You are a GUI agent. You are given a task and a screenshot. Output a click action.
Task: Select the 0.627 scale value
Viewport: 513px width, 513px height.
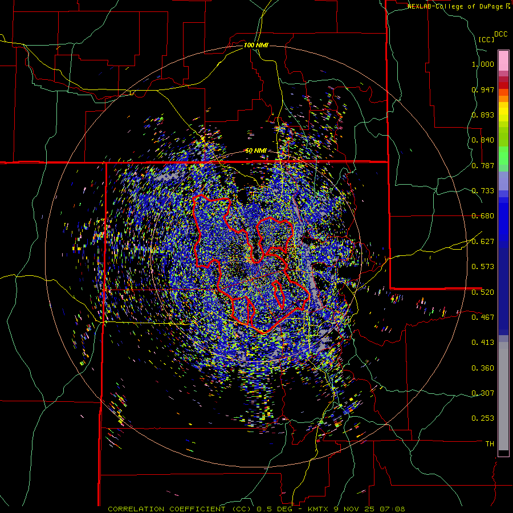click(483, 242)
